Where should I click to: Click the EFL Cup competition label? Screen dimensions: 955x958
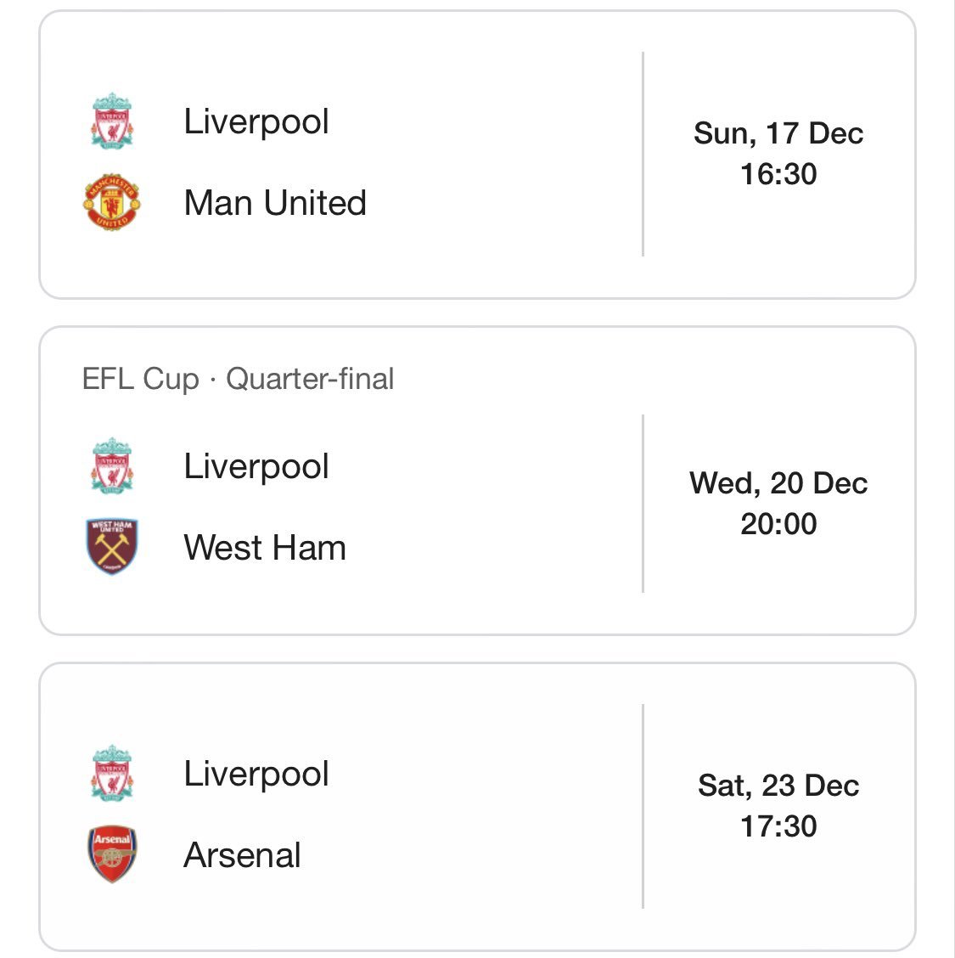click(140, 379)
